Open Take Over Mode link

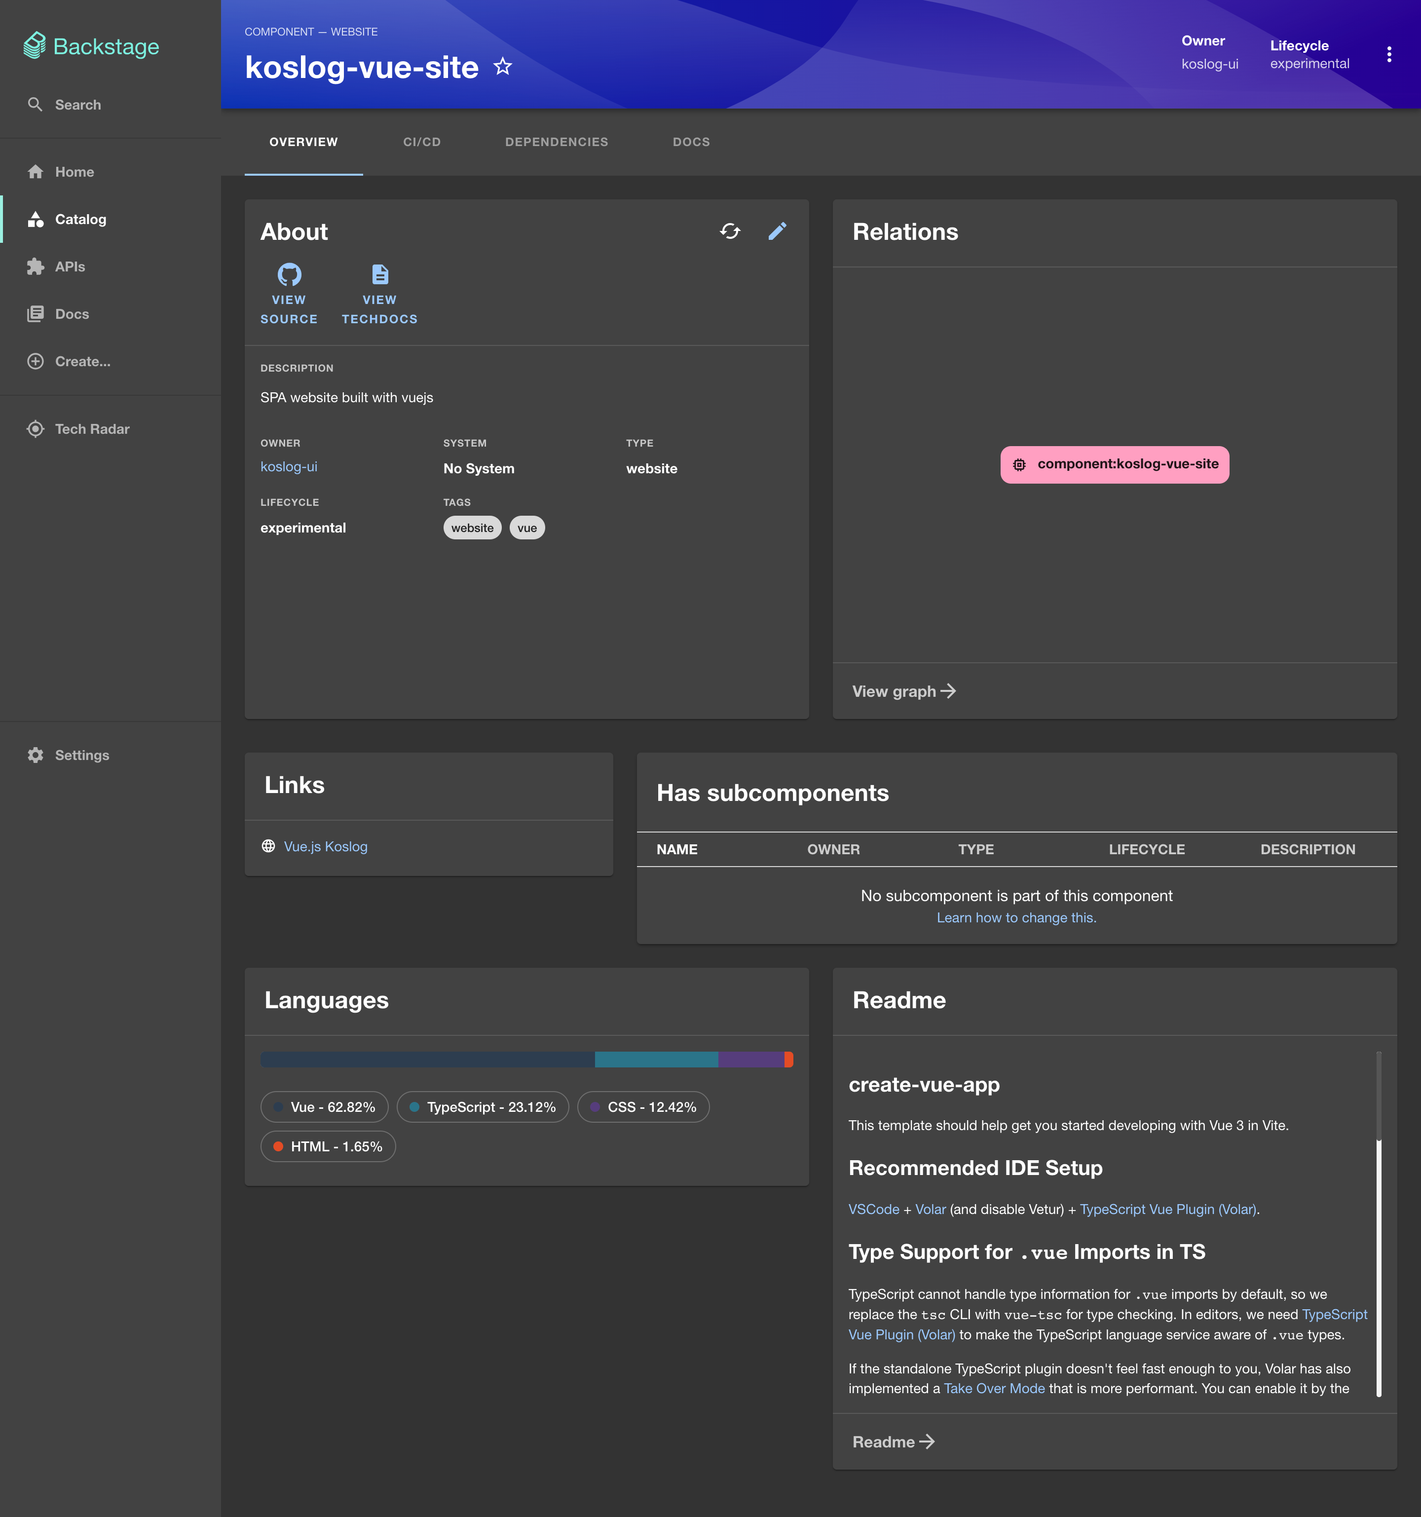click(994, 1388)
